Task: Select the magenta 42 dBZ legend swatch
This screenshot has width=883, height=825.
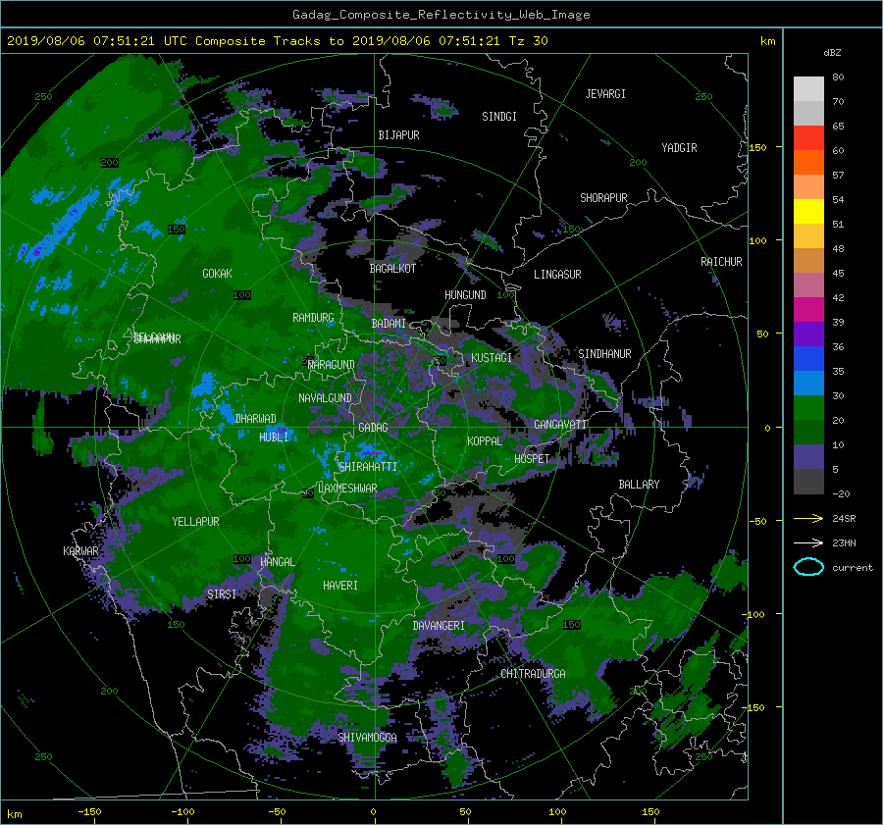Action: coord(808,309)
